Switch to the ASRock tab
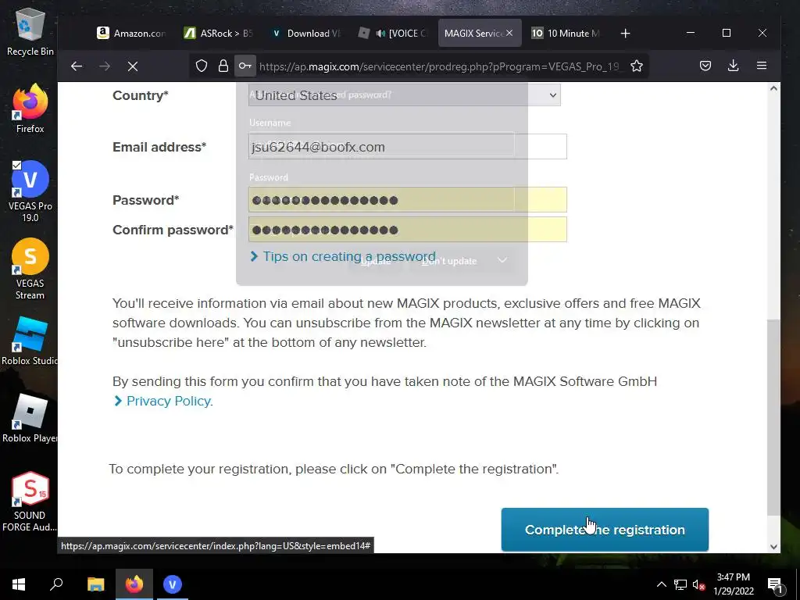Image resolution: width=800 pixels, height=600 pixels. (x=219, y=33)
